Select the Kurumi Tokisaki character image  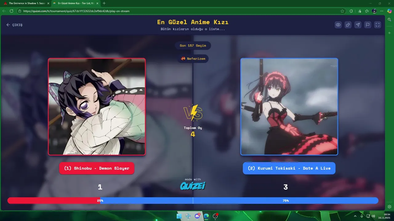click(x=289, y=107)
